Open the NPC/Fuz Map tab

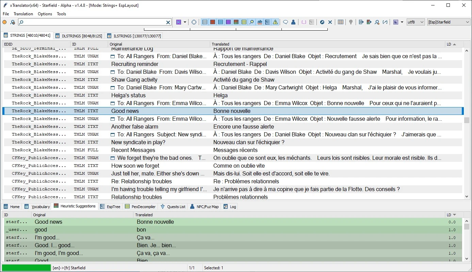(x=205, y=206)
